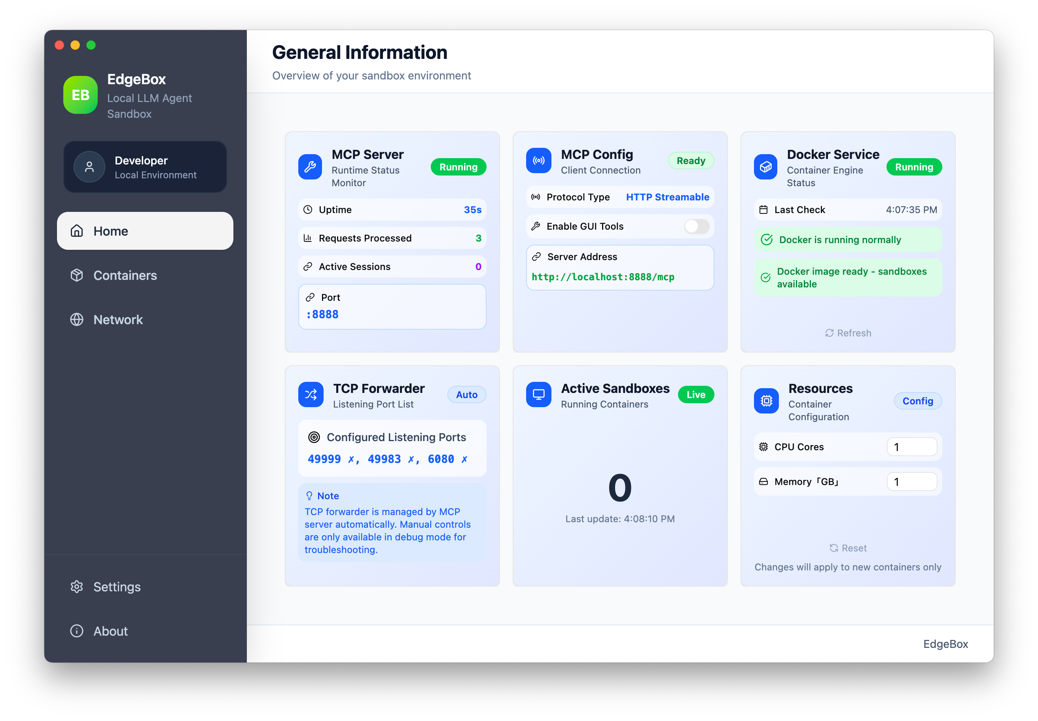Enable the GUI Tools switch

coord(696,226)
